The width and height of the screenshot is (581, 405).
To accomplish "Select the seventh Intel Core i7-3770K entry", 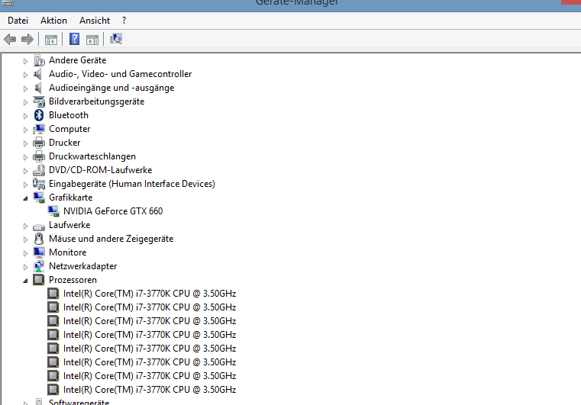I will tap(150, 376).
